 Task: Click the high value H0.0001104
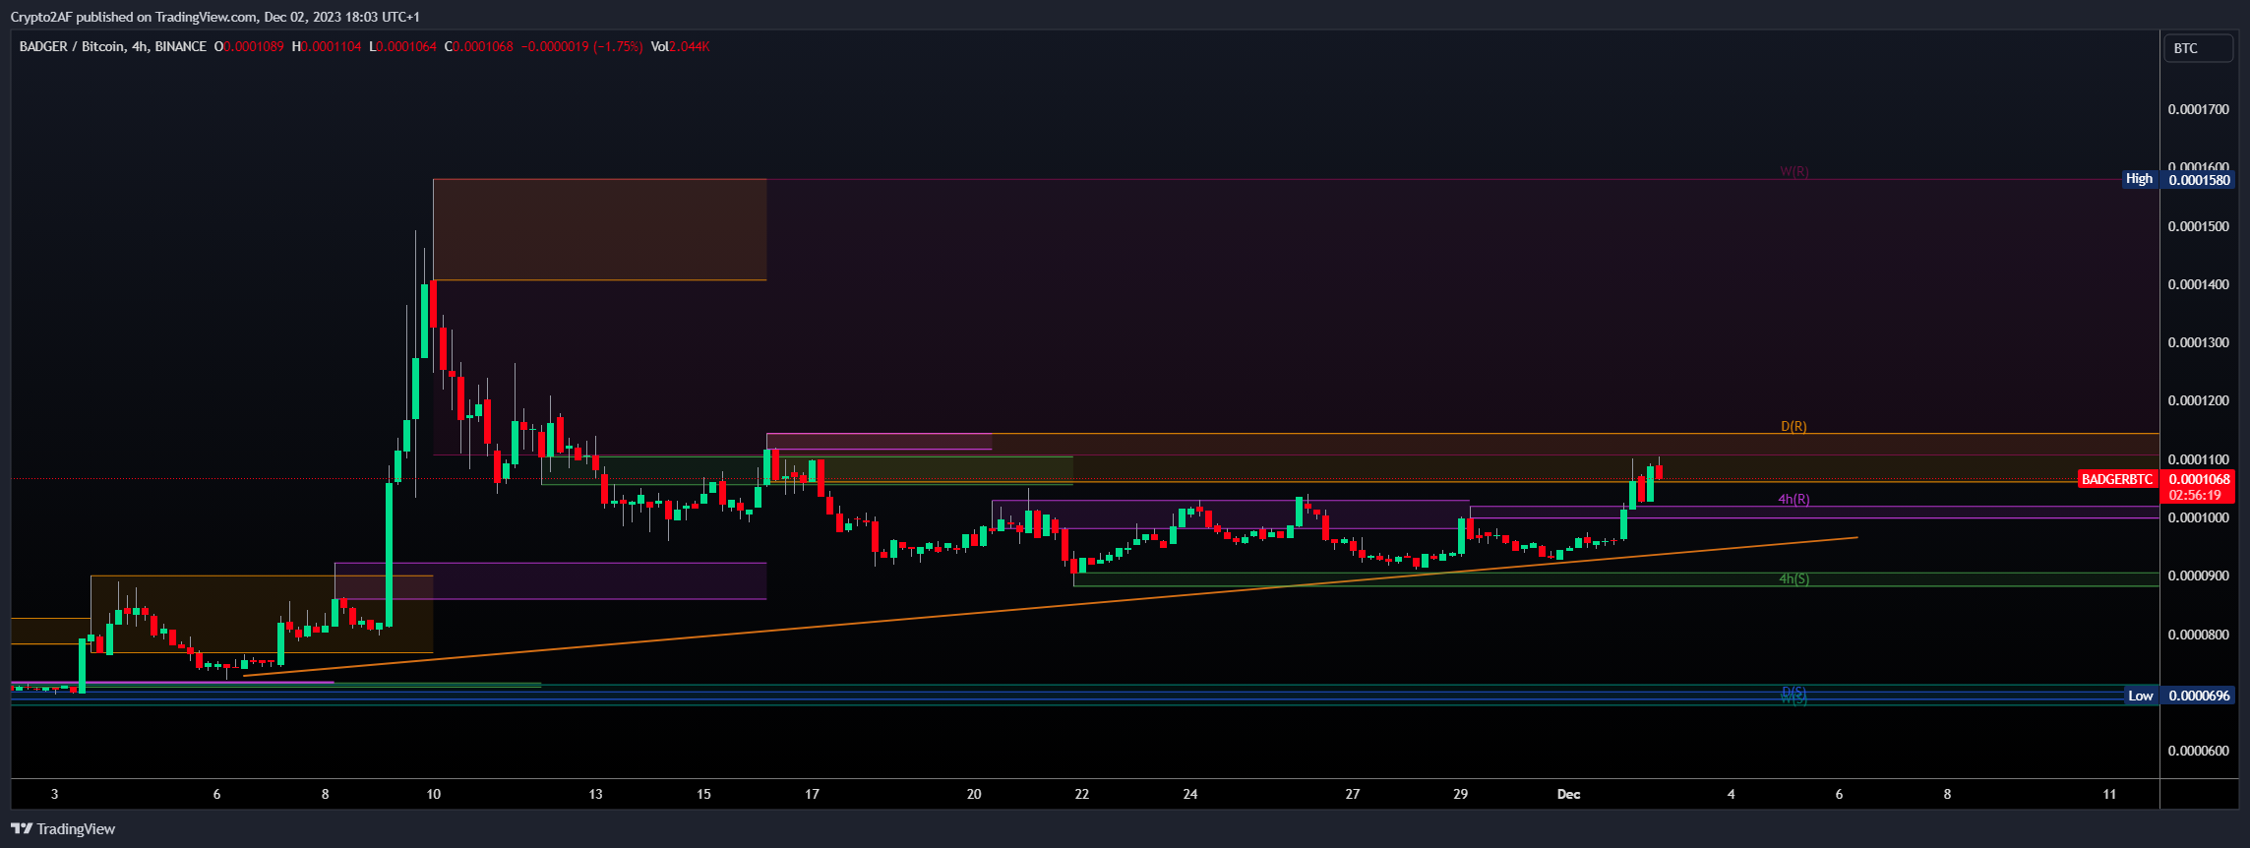[327, 46]
